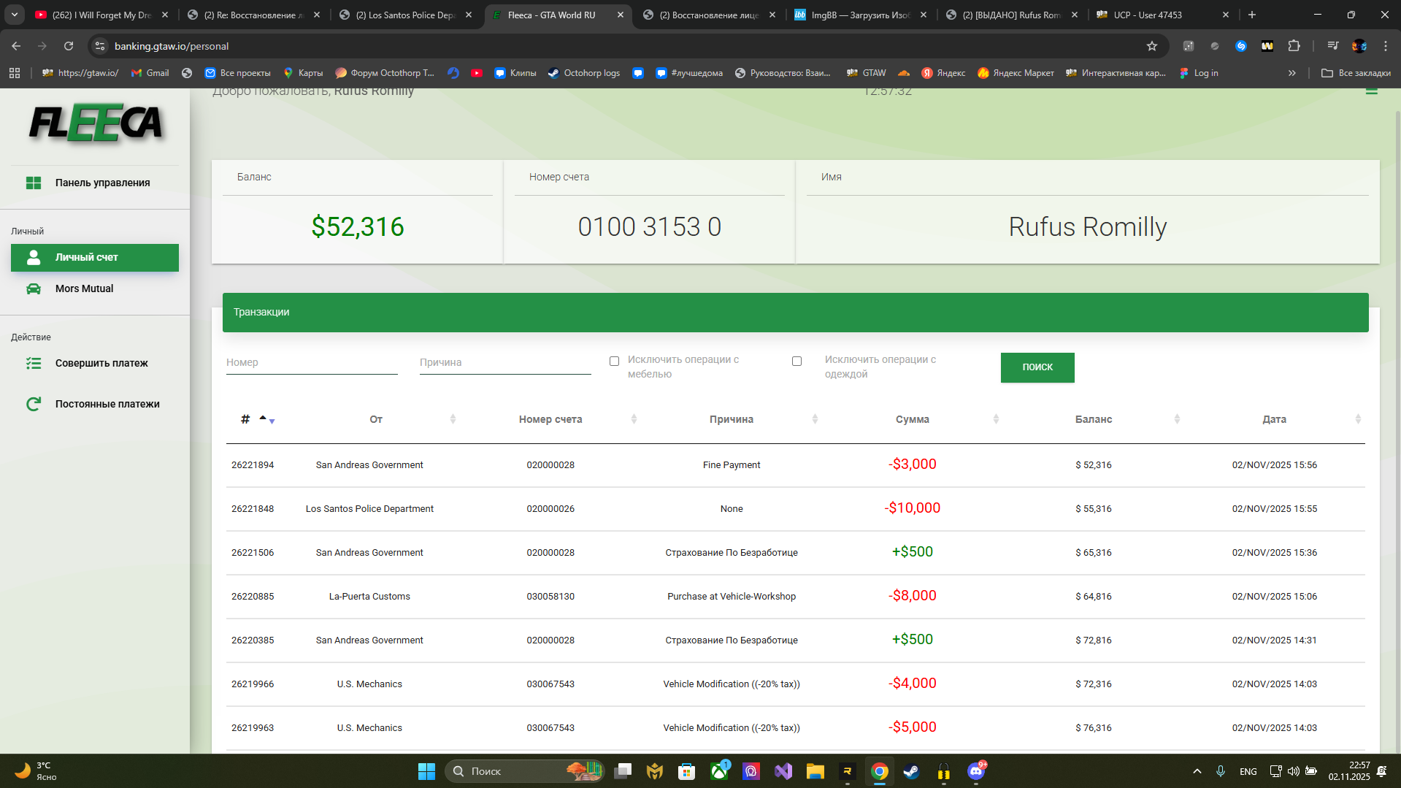Open the bookmarks apps grid icon
The image size is (1401, 788).
15,73
